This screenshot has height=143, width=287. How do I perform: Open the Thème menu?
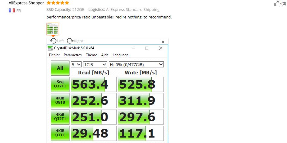tap(91, 55)
